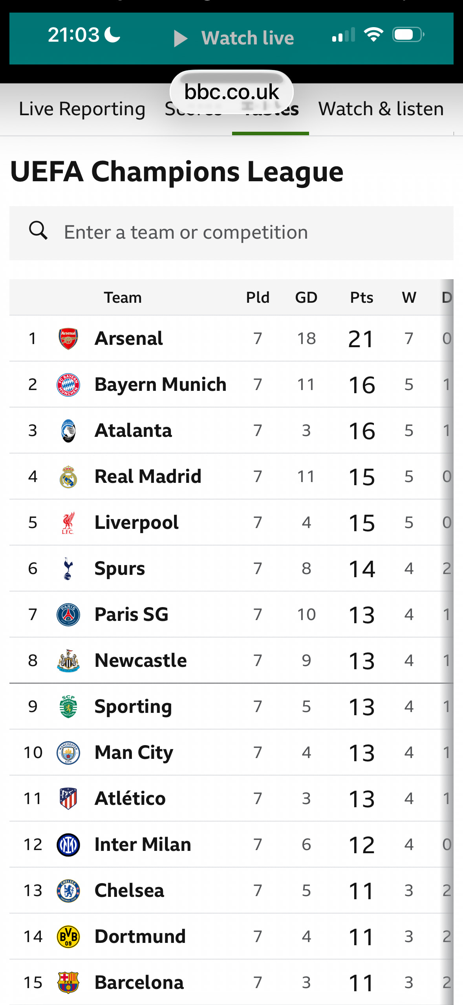Open the Spurs team link
Image resolution: width=463 pixels, height=1005 pixels.
coord(120,569)
